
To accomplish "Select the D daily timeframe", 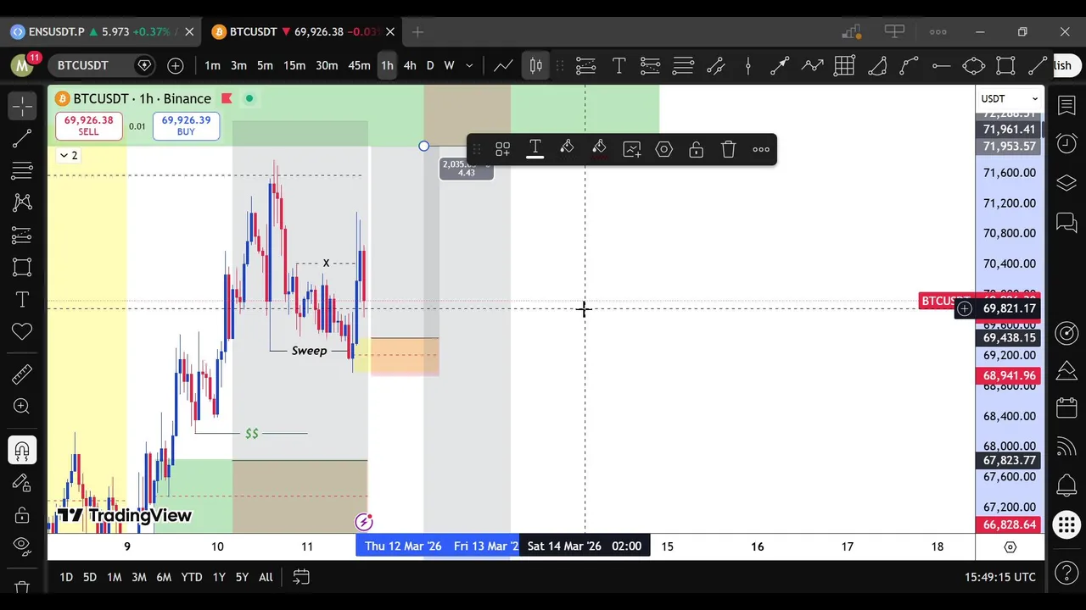I will tap(430, 66).
